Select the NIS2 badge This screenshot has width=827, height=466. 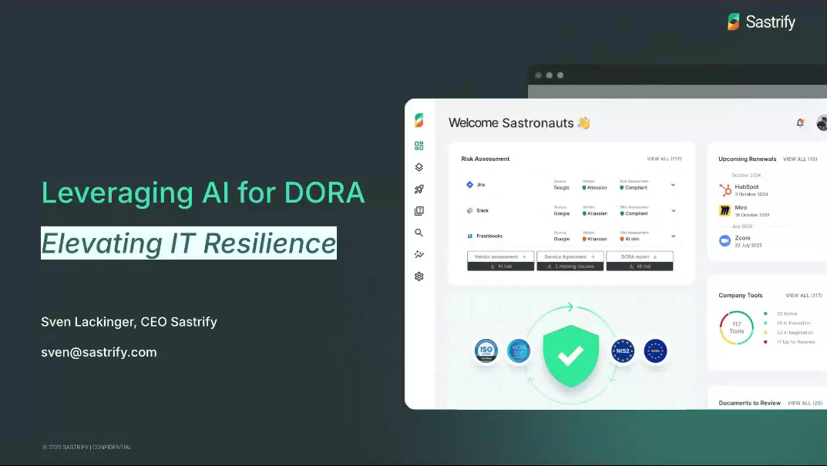(x=623, y=350)
